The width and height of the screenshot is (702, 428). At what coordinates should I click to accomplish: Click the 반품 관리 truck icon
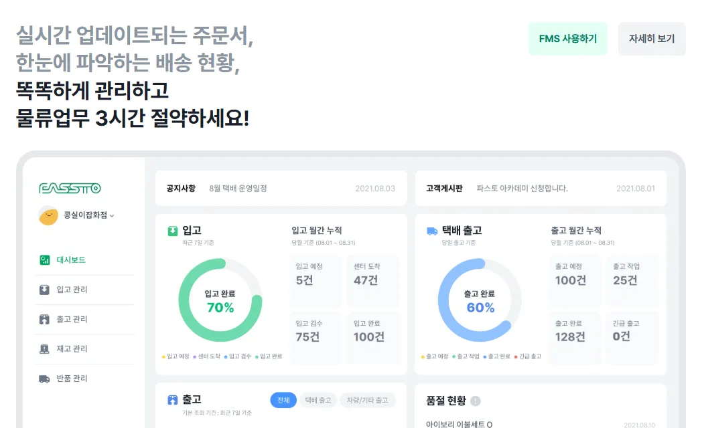pyautogui.click(x=44, y=379)
